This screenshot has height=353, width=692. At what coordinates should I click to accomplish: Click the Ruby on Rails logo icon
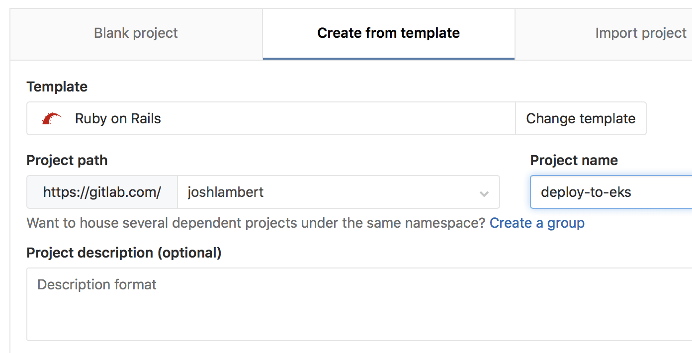pos(50,118)
